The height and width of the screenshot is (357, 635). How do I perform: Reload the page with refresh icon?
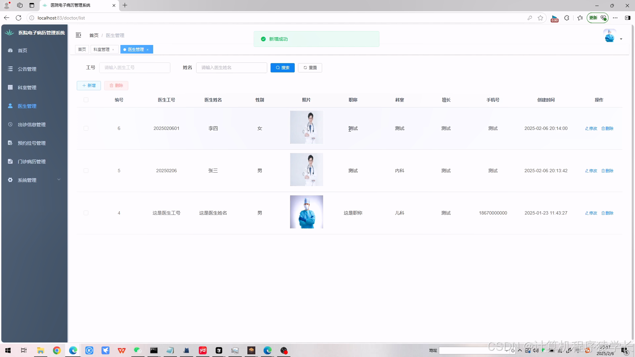coord(19,18)
